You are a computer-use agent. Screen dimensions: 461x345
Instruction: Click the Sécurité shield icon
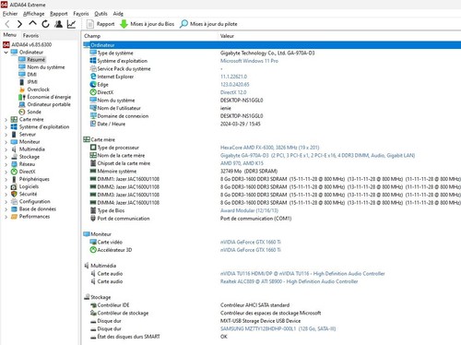pos(14,194)
